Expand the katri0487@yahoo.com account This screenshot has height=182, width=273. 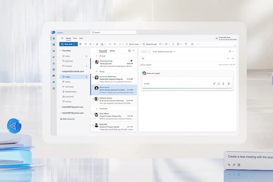click(61, 113)
